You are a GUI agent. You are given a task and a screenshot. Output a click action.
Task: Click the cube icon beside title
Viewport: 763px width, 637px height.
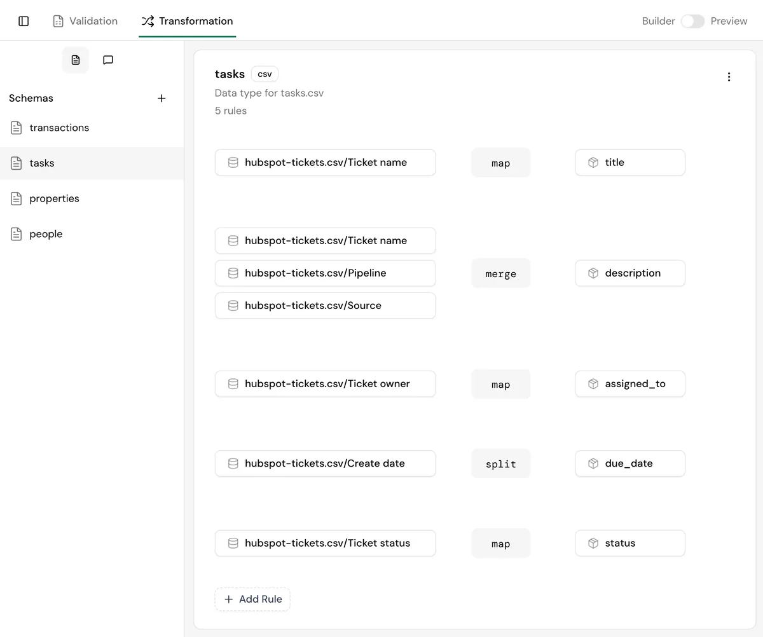[x=593, y=162]
